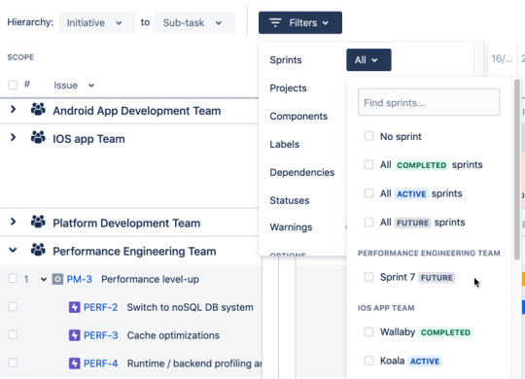Open the Sprints All dropdown
Viewport: 525px width, 379px height.
point(368,60)
